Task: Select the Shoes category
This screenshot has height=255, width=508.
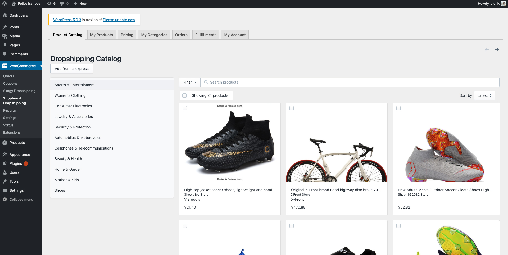Action: tap(112, 190)
